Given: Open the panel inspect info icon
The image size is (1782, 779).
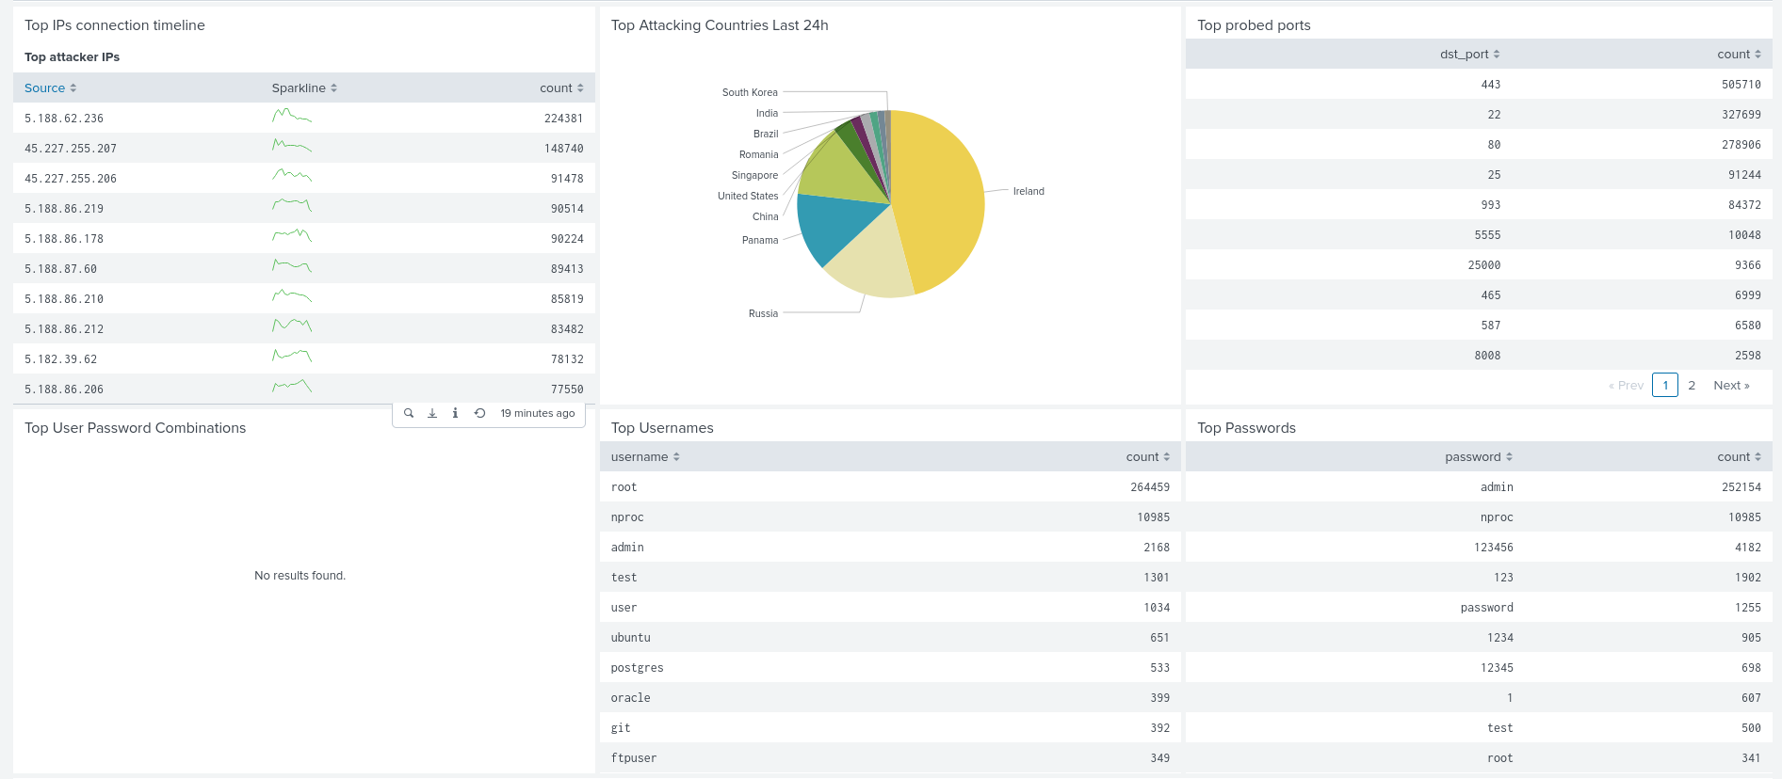Looking at the screenshot, I should pos(455,413).
